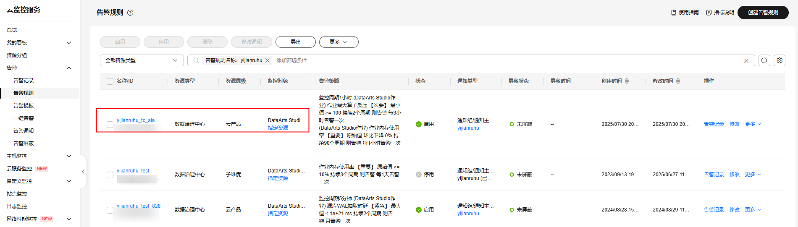
Task: Open the yijianruhu_test rule link
Action: tap(133, 171)
